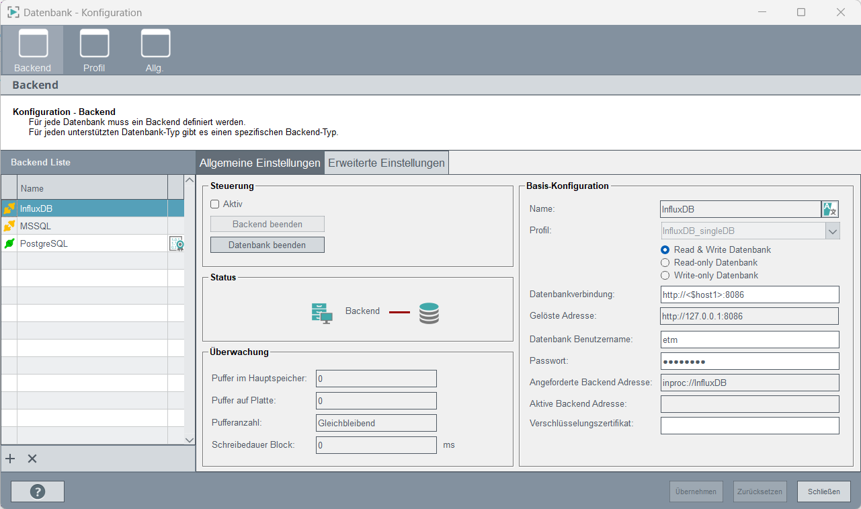This screenshot has width=861, height=509.
Task: Focus the Name input field
Action: tap(740, 209)
